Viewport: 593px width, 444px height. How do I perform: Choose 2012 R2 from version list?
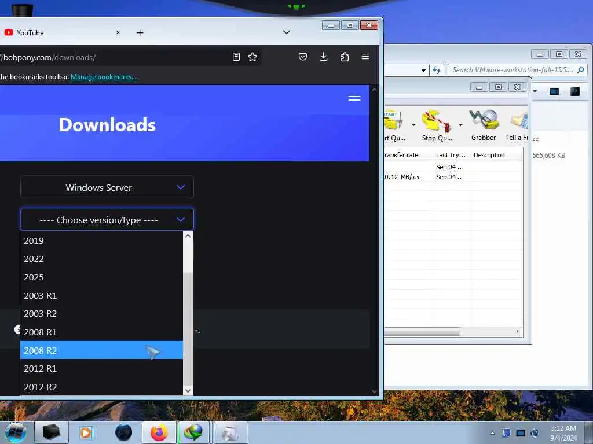tap(101, 387)
